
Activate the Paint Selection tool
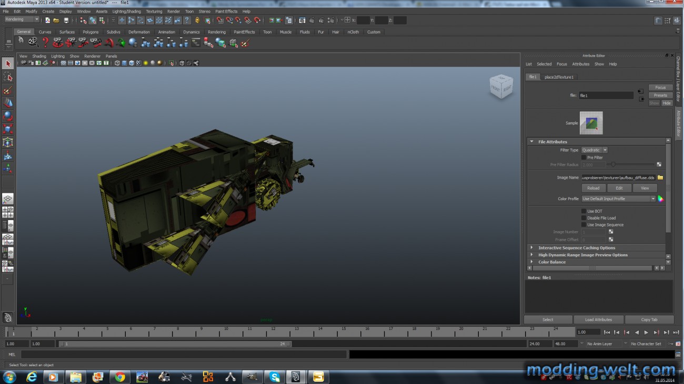8,90
